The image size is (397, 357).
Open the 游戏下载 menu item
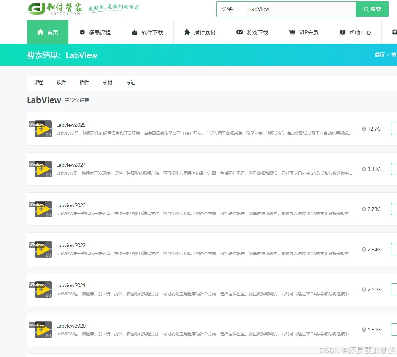tap(252, 32)
